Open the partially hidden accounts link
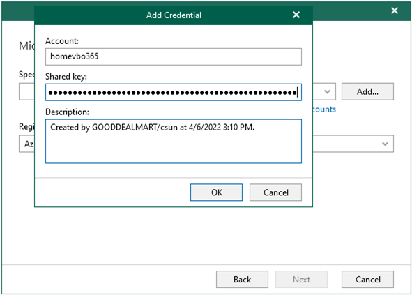 [324, 109]
